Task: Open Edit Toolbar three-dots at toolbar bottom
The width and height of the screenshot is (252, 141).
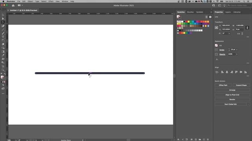Action: pos(3,94)
